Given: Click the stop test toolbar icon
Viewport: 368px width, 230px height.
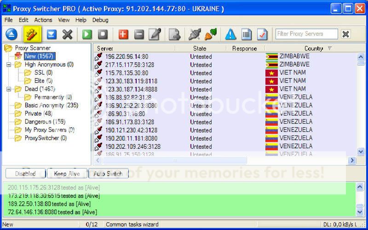Looking at the screenshot, I should [x=103, y=34].
